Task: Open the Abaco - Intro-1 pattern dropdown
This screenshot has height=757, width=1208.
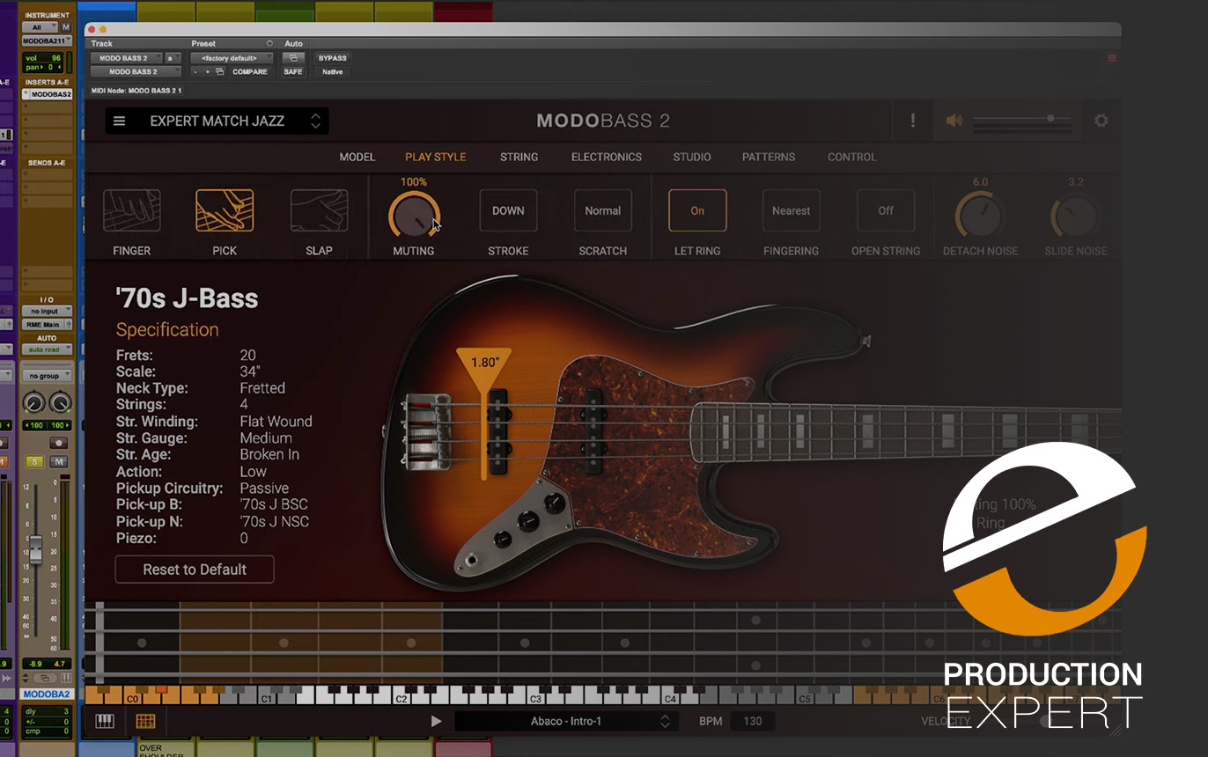Action: 565,721
